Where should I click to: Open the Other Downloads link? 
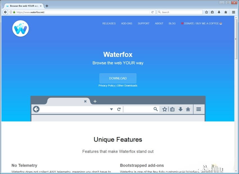click(127, 85)
